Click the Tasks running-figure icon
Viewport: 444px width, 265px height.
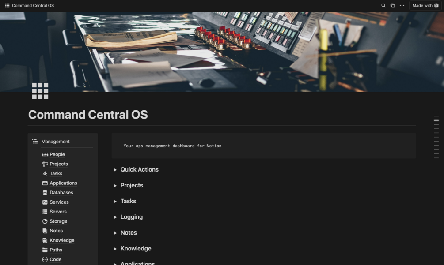tap(45, 173)
